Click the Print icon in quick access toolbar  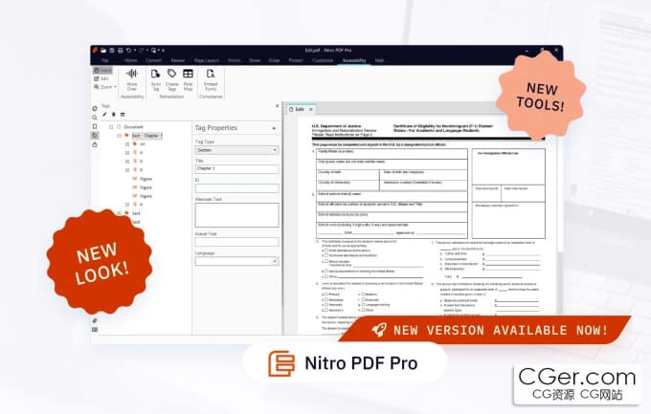click(x=120, y=50)
